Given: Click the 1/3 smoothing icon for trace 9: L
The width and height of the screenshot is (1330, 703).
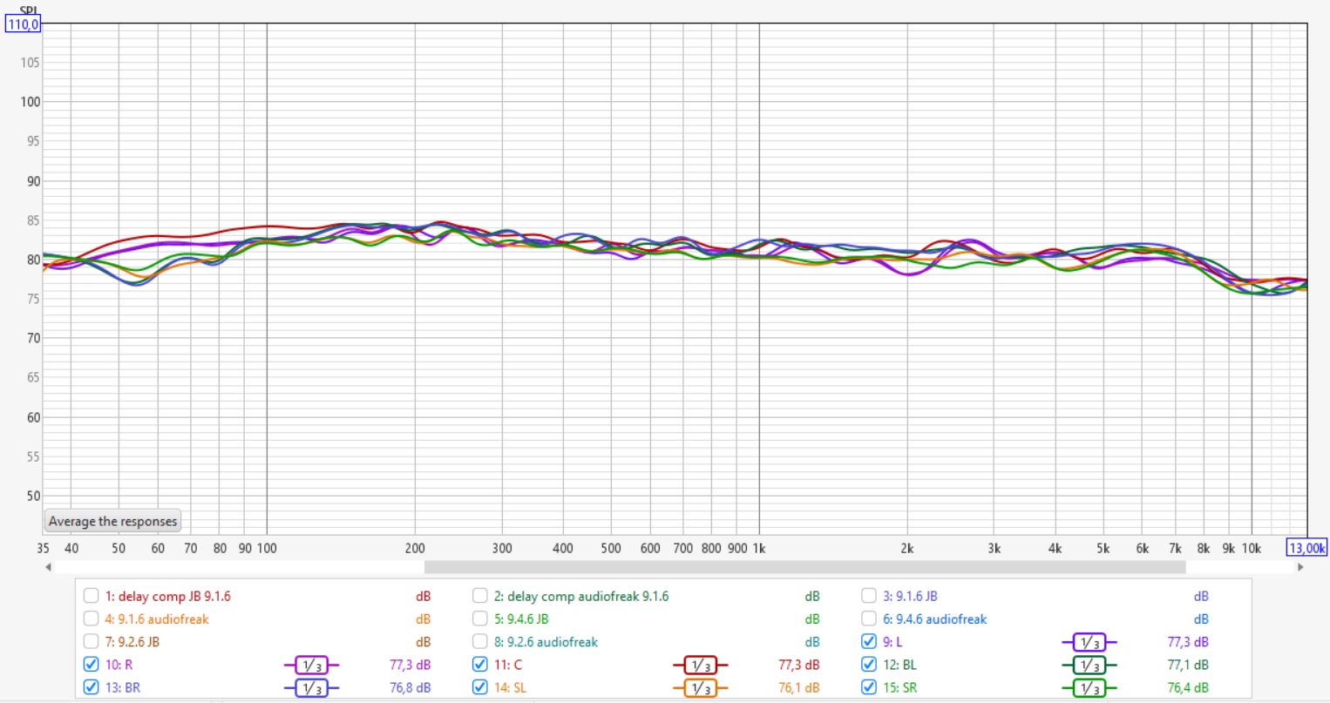Looking at the screenshot, I should pyautogui.click(x=1089, y=642).
